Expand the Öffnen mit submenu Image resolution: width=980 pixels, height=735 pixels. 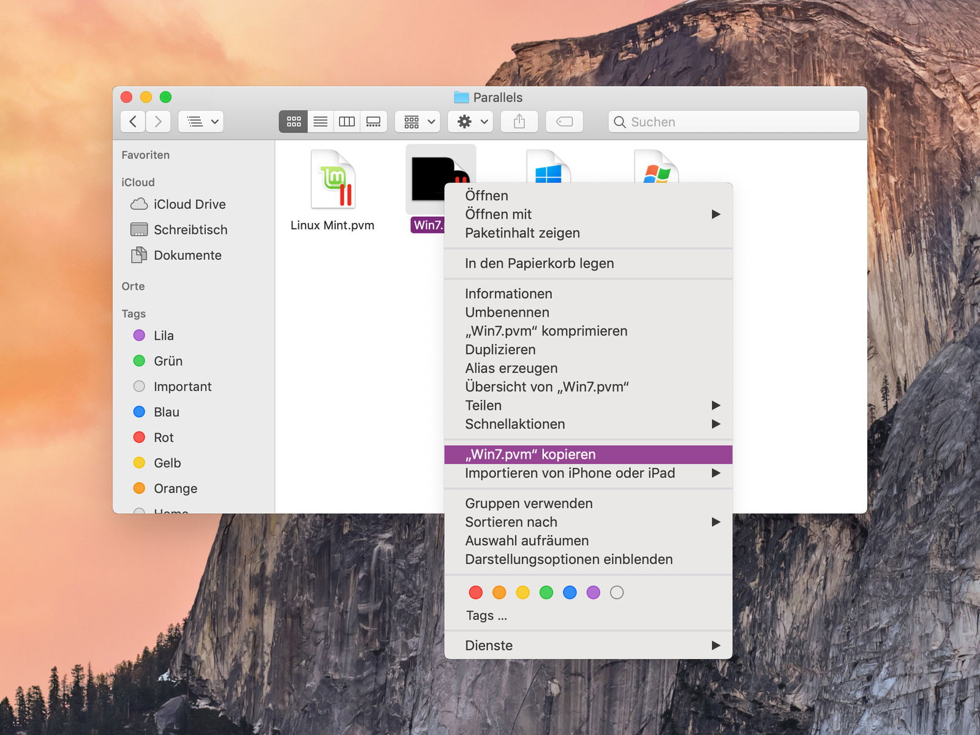tap(588, 214)
